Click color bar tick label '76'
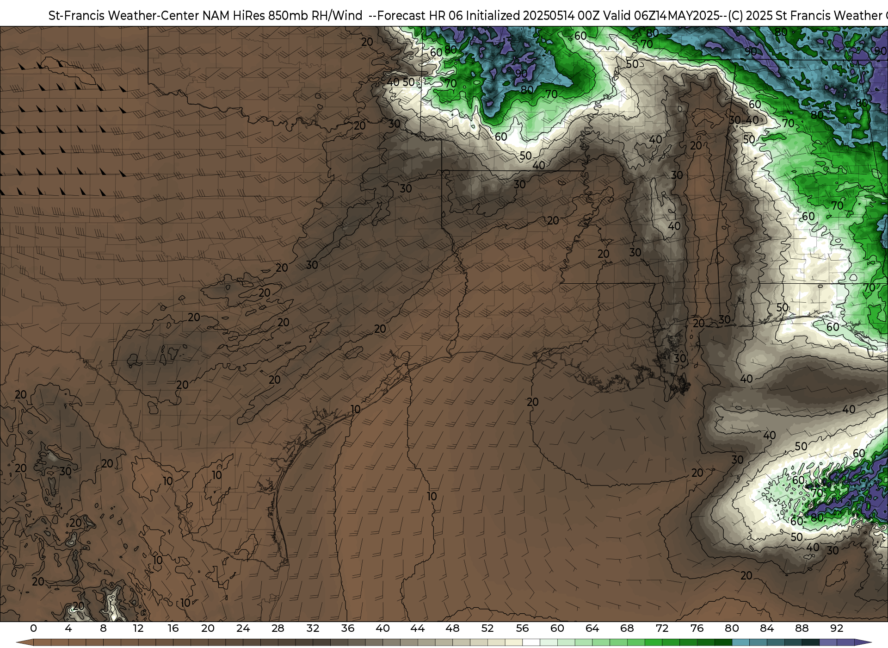The height and width of the screenshot is (648, 888). 697,628
